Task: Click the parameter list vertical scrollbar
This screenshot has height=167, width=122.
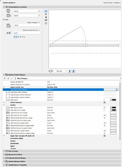Action: (120, 111)
